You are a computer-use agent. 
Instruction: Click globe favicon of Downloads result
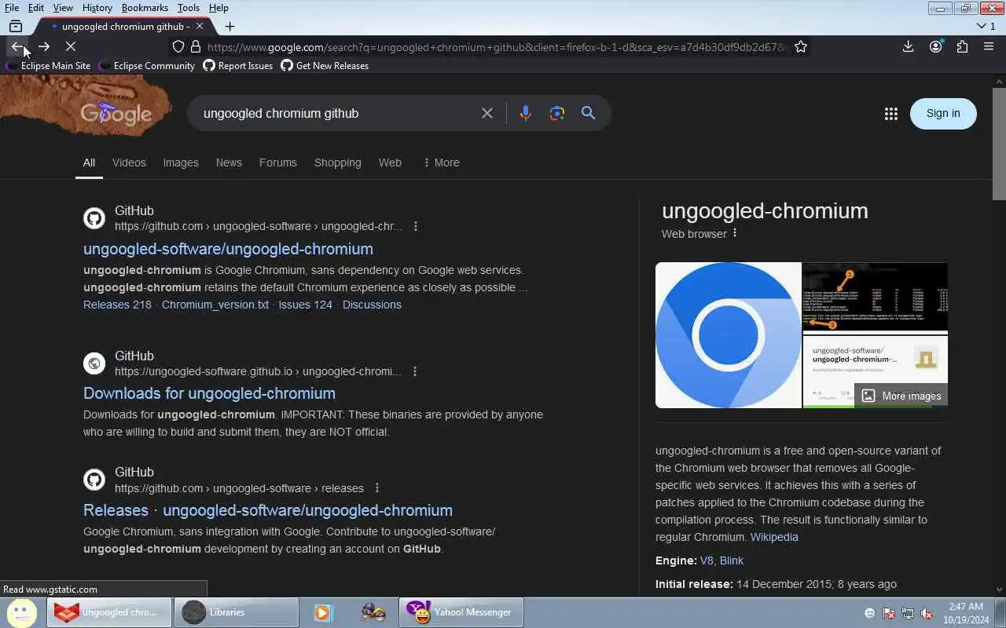pos(94,363)
